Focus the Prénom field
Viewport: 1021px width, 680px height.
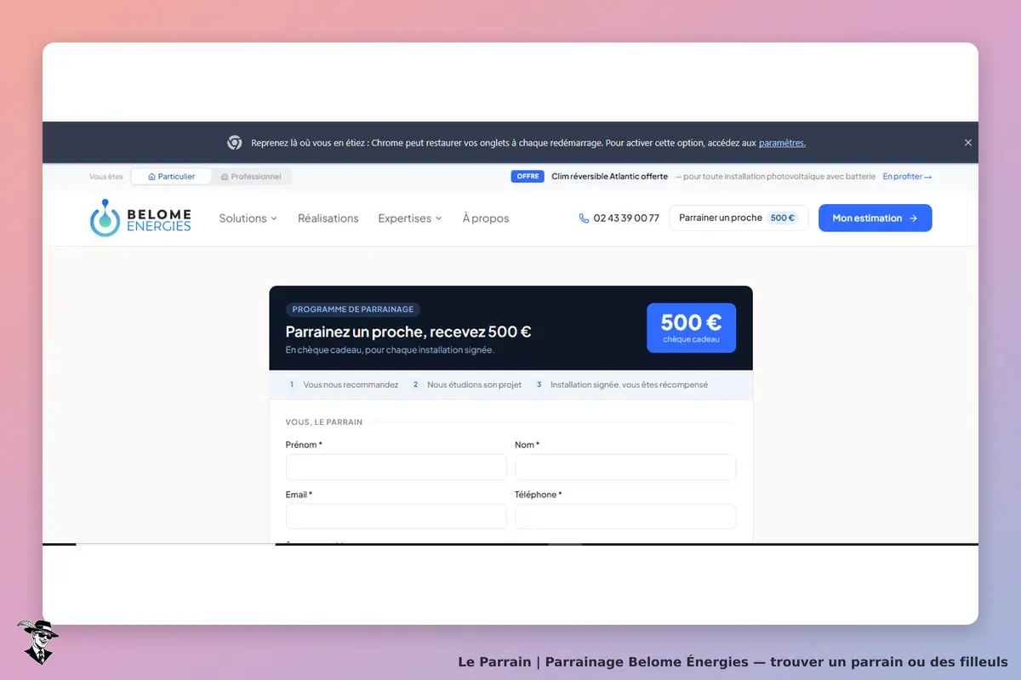coord(396,467)
